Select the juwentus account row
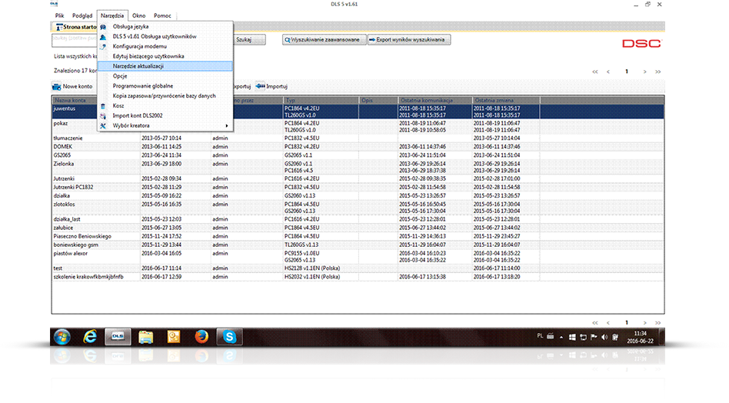The height and width of the screenshot is (403, 729). (x=358, y=112)
